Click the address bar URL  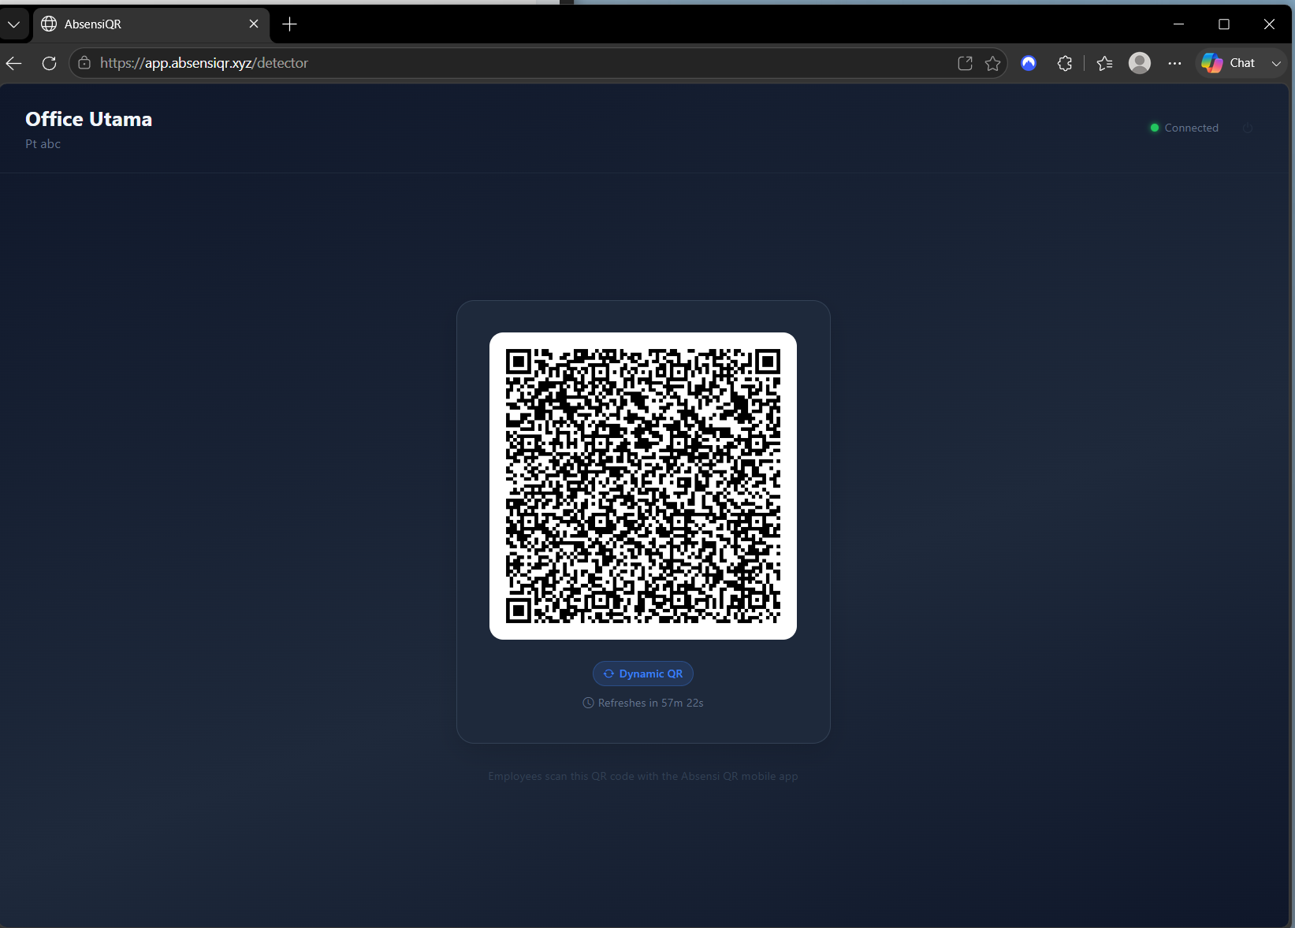click(204, 63)
